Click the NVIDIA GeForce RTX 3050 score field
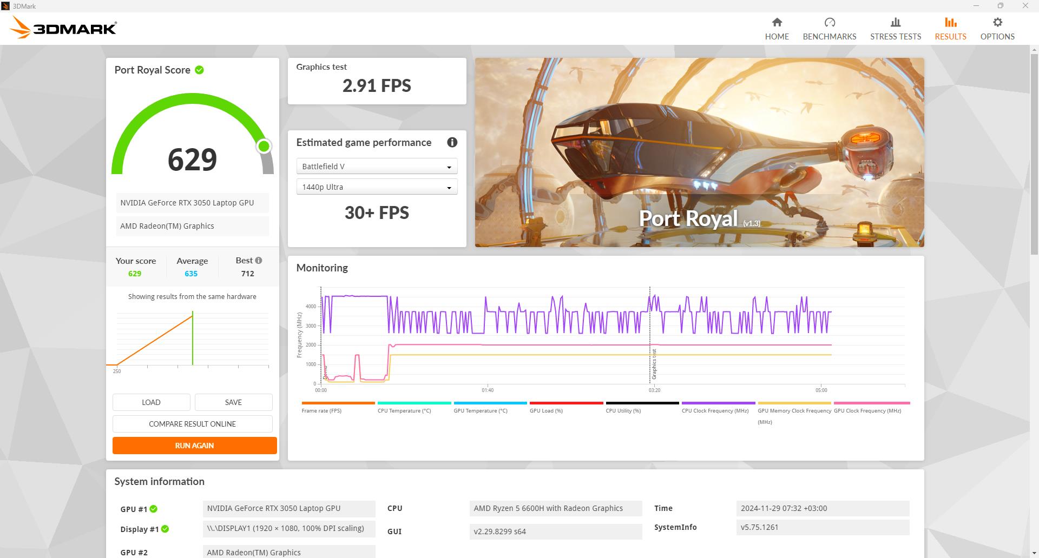The height and width of the screenshot is (558, 1039). 192,203
